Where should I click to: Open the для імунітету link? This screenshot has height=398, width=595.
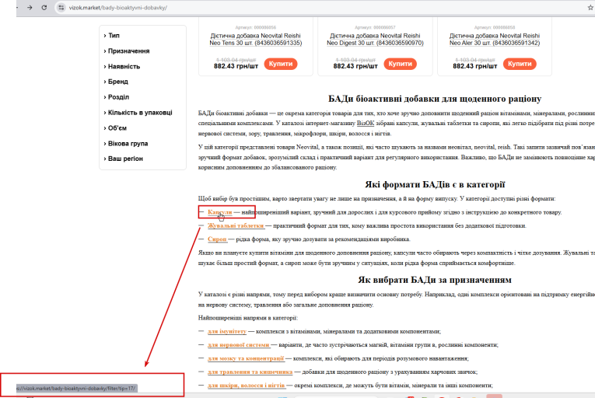[227, 331]
